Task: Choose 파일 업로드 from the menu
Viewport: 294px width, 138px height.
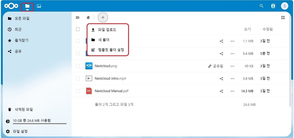Action: (107, 30)
